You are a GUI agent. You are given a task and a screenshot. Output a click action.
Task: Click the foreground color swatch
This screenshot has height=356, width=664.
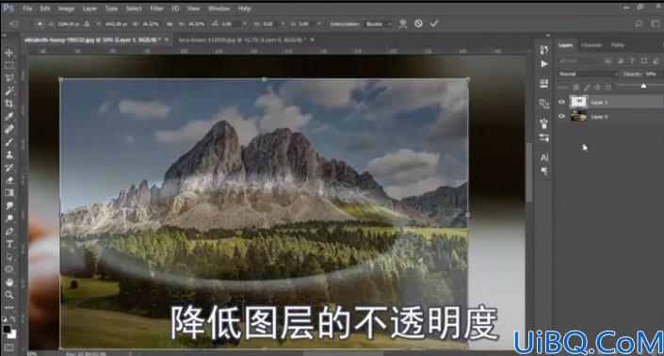pyautogui.click(x=7, y=329)
